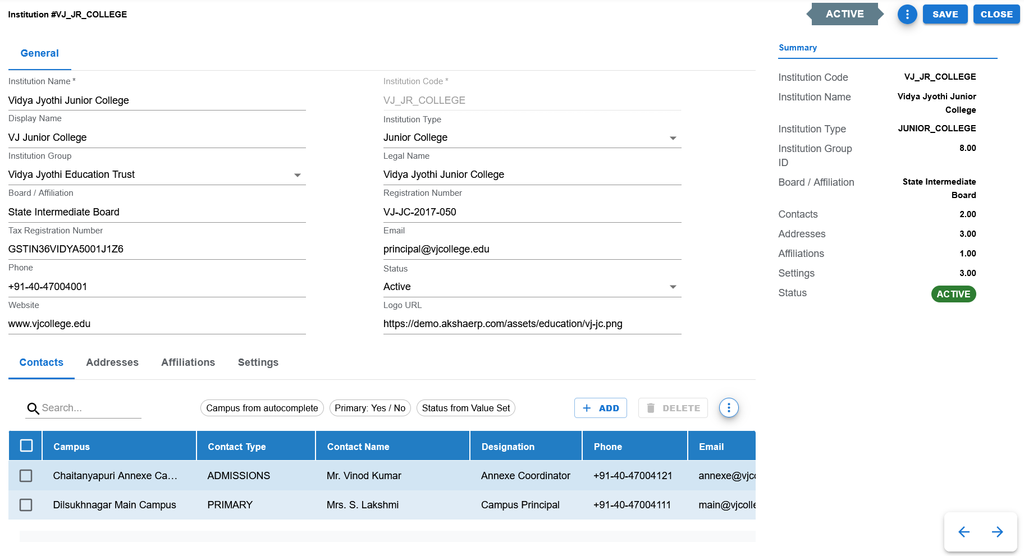Click phone cell +91-40-47004121
The image size is (1024, 556).
pos(635,476)
